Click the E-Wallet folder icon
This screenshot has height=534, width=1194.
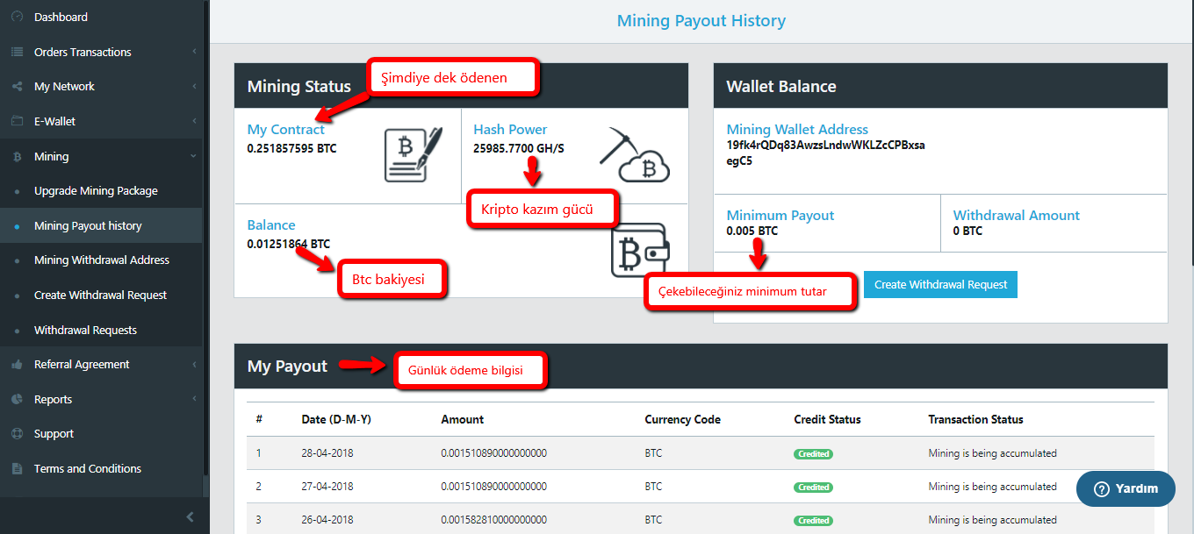coord(17,121)
